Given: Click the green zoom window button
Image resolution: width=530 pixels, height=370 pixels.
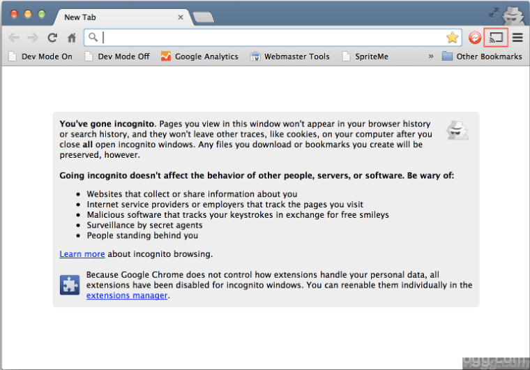Looking at the screenshot, I should (x=42, y=14).
